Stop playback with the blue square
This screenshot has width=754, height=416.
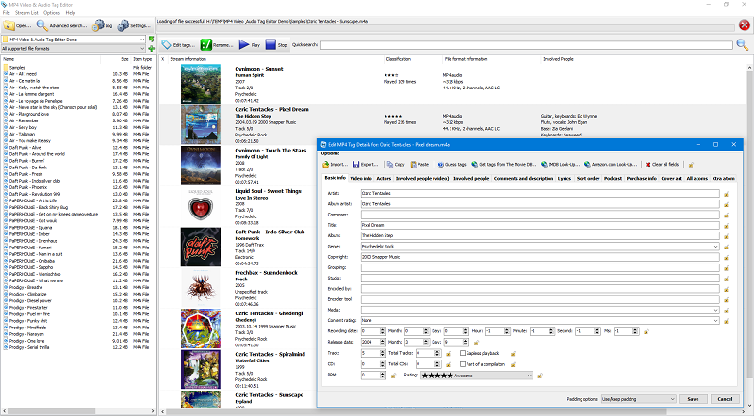(276, 44)
